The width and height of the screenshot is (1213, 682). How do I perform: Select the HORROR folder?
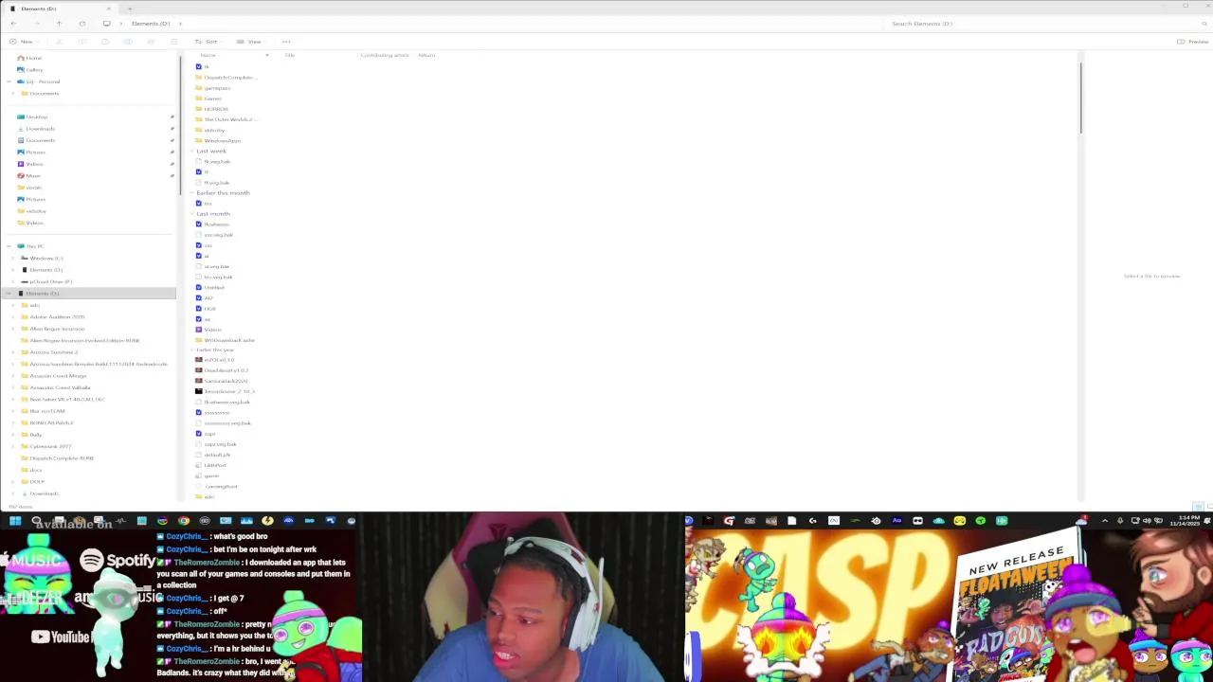tap(211, 109)
